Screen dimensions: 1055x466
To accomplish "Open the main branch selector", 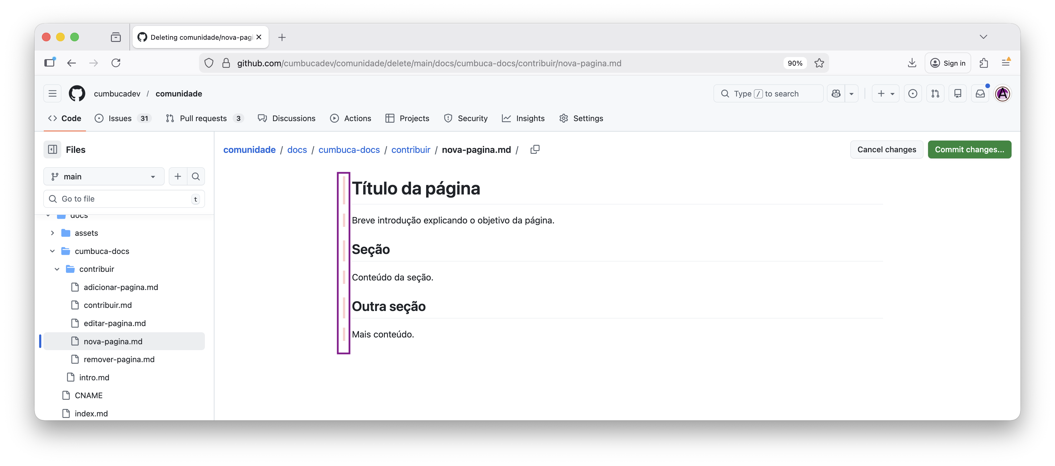I will 104,177.
